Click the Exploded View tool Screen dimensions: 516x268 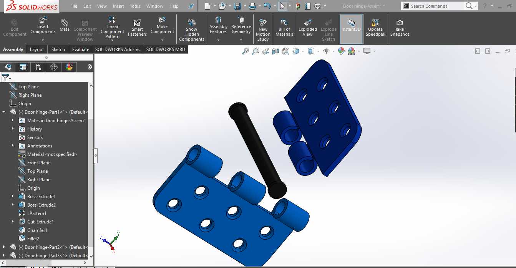click(x=308, y=28)
